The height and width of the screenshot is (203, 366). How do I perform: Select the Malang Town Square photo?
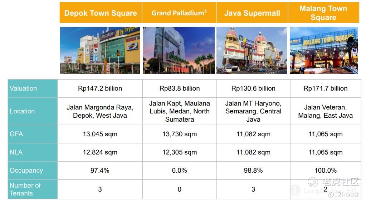pyautogui.click(x=324, y=50)
